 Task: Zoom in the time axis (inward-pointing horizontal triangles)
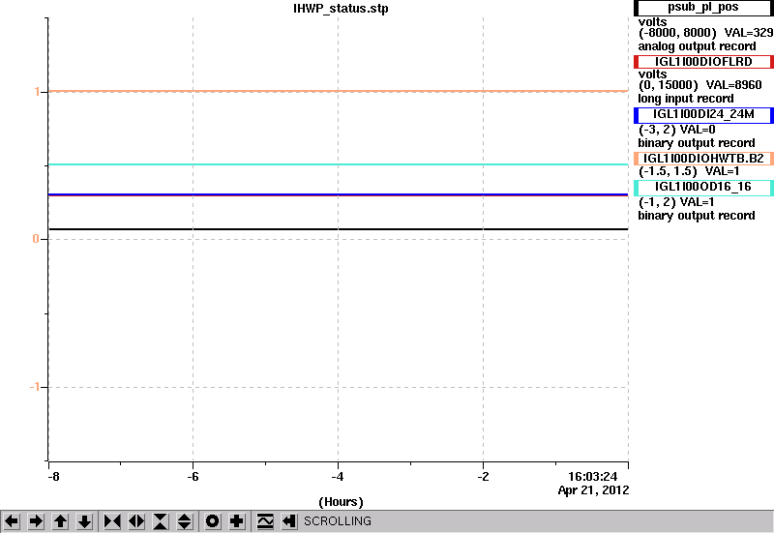coord(112,521)
